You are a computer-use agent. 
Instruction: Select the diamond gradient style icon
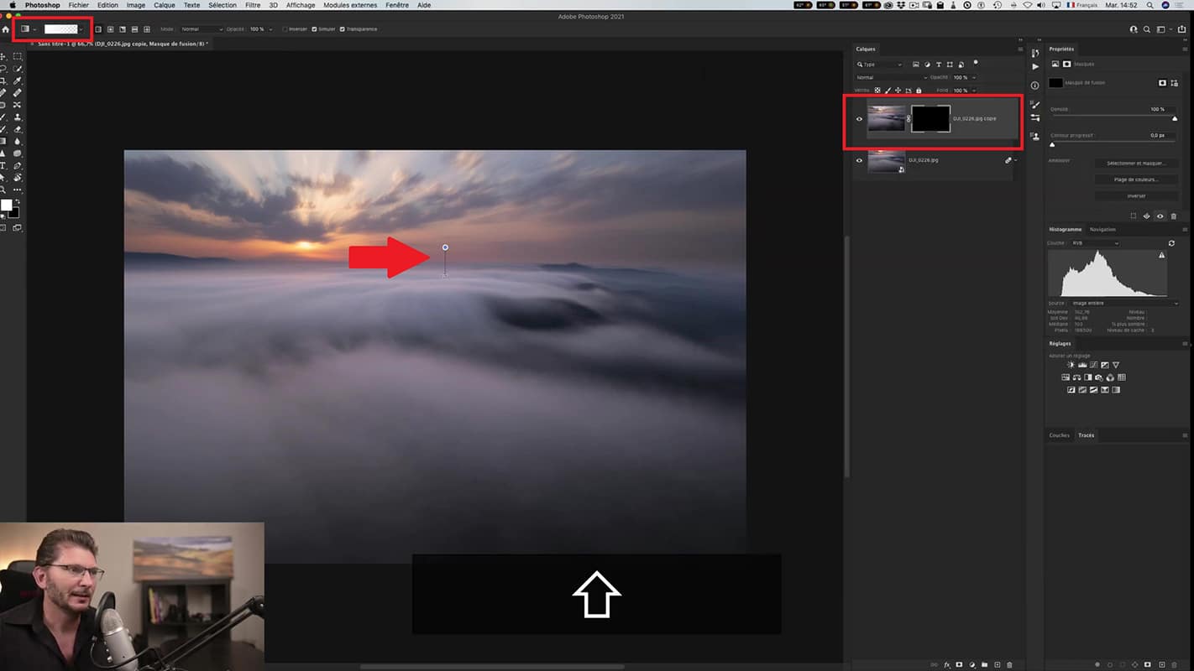point(147,29)
